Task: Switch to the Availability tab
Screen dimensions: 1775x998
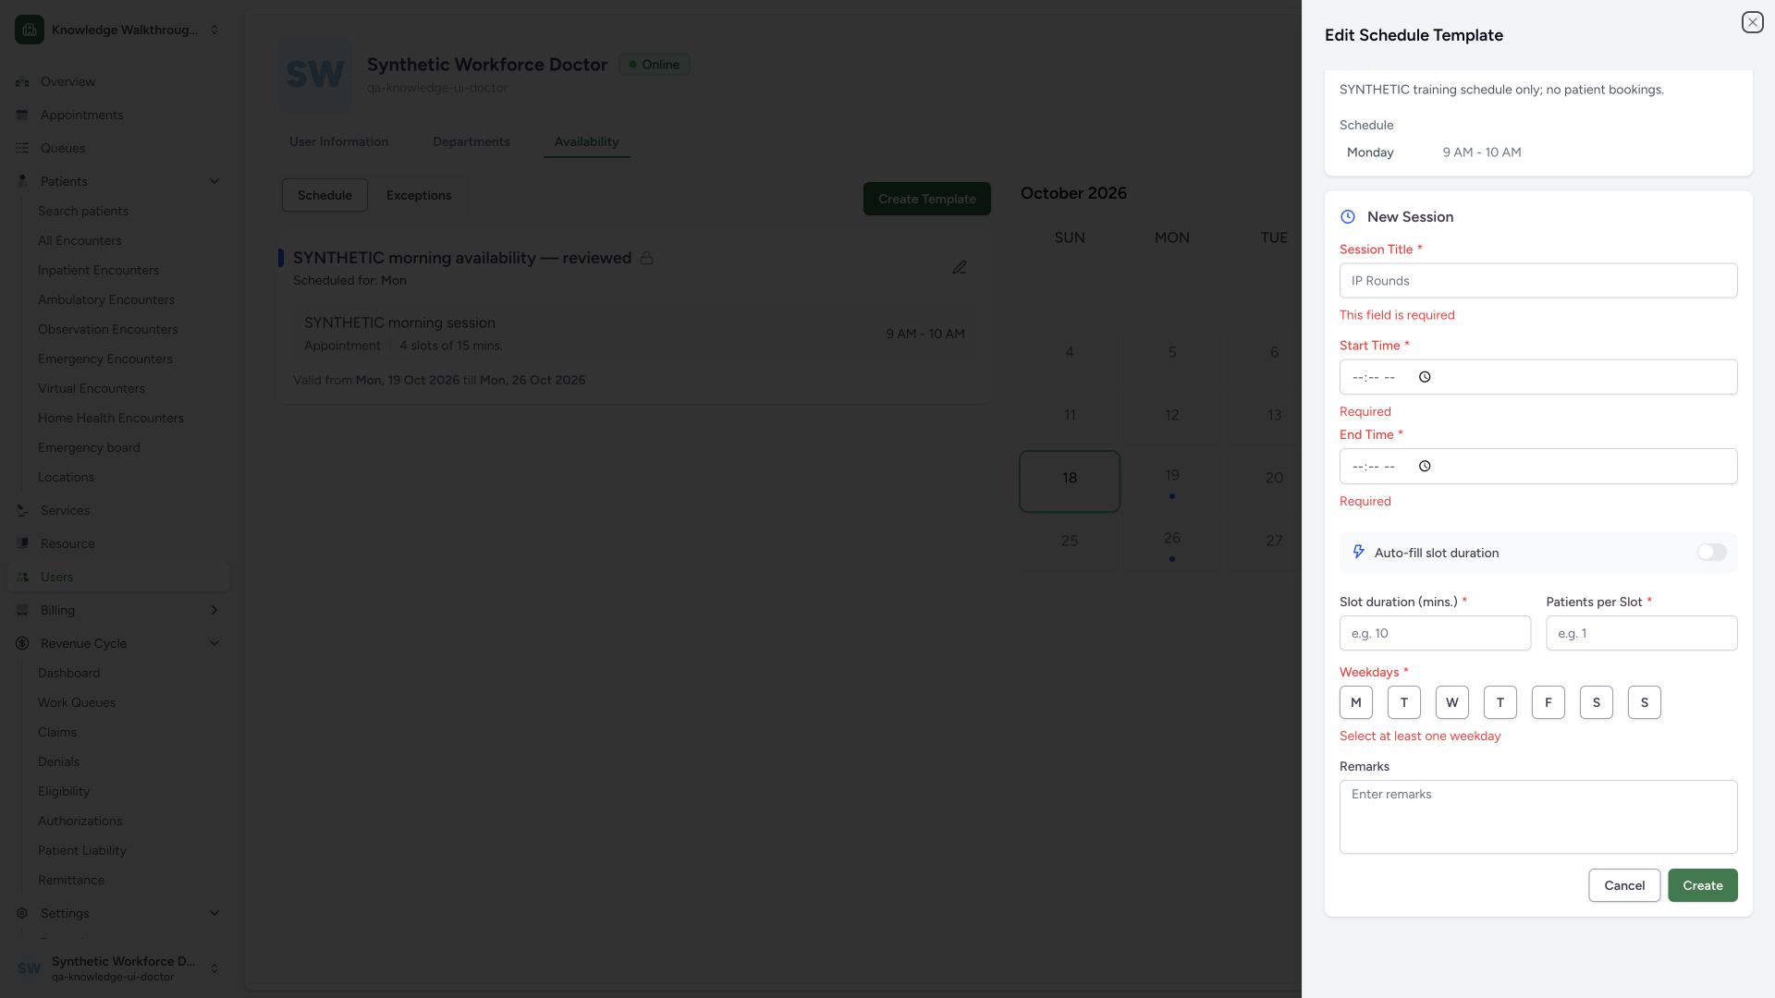Action: (586, 141)
